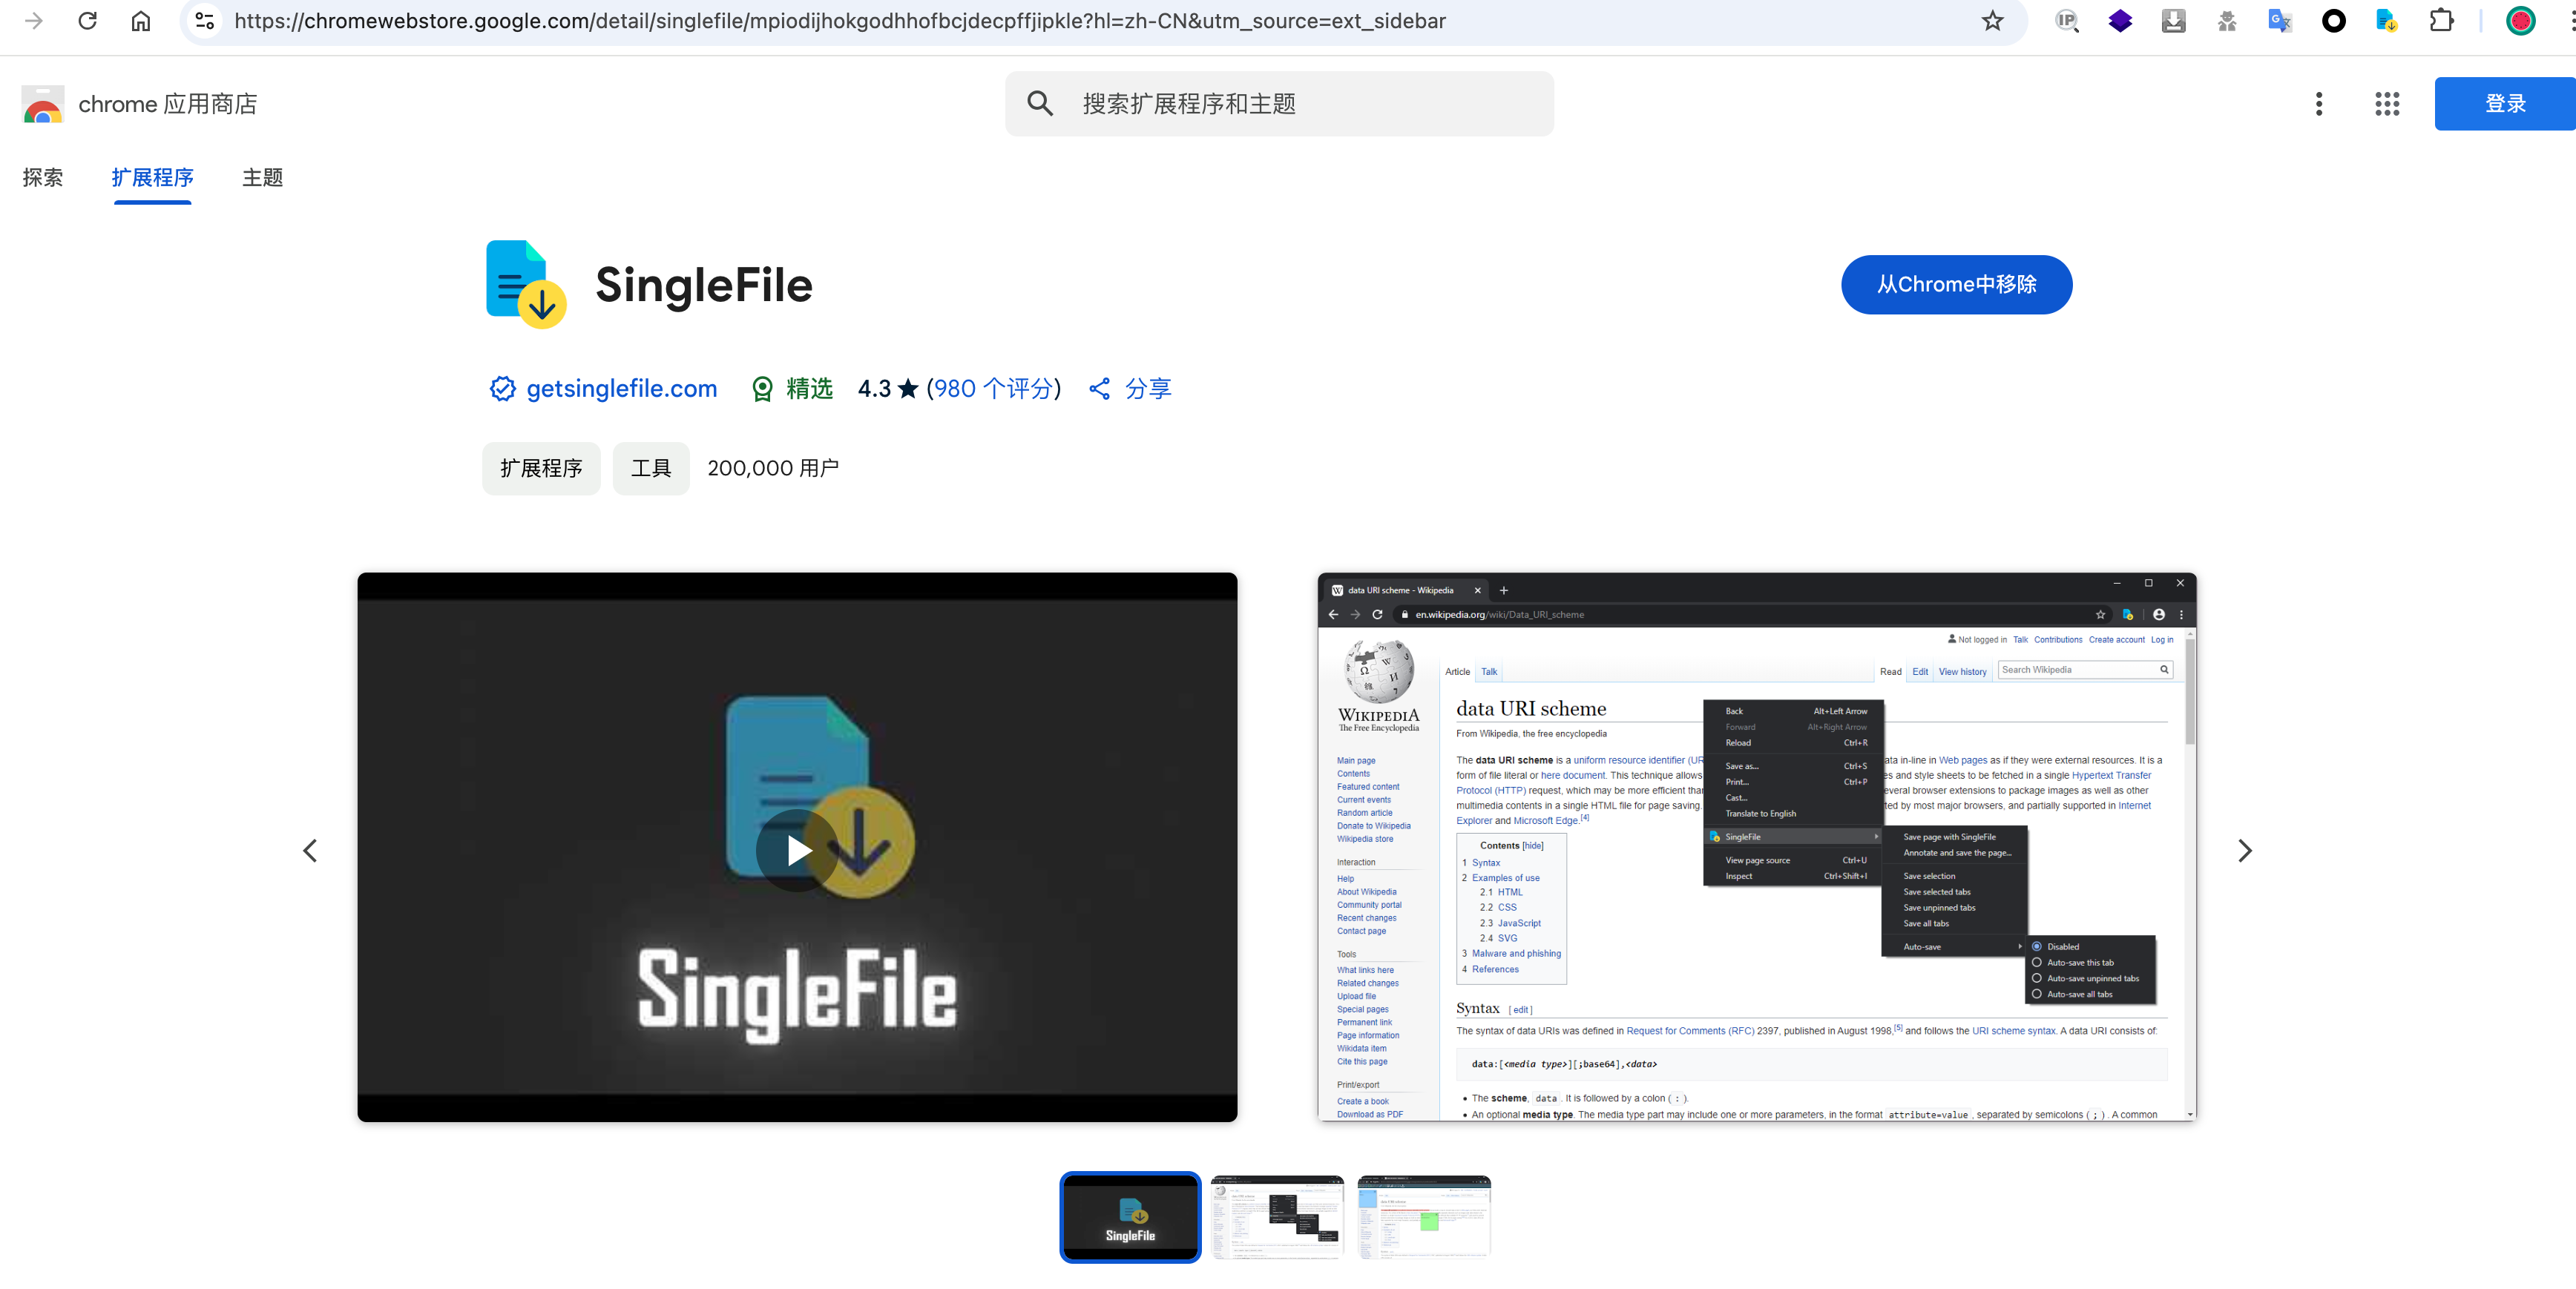Image resolution: width=2576 pixels, height=1289 pixels.
Task: Click the search magnifier icon
Action: point(1040,103)
